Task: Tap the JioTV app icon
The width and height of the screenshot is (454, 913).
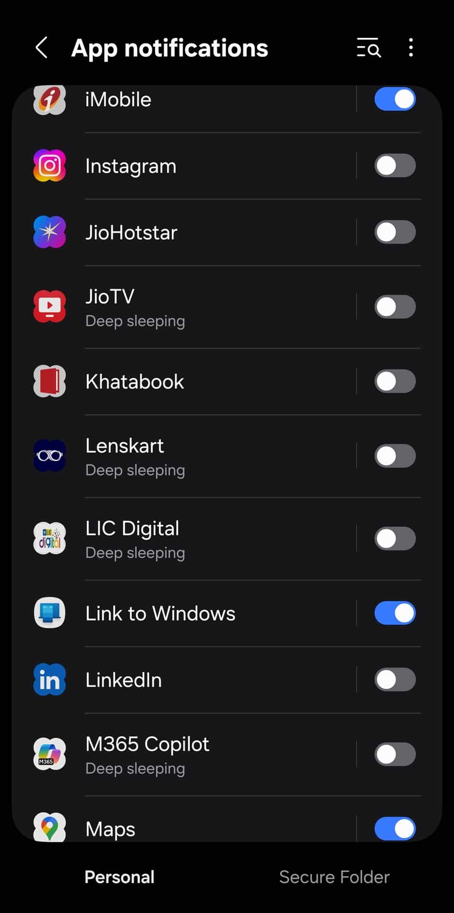Action: click(x=50, y=307)
